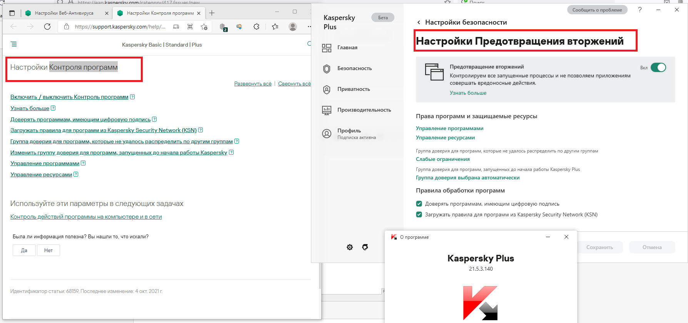Close the О программе dialog
This screenshot has height=323, width=688.
pyautogui.click(x=566, y=237)
